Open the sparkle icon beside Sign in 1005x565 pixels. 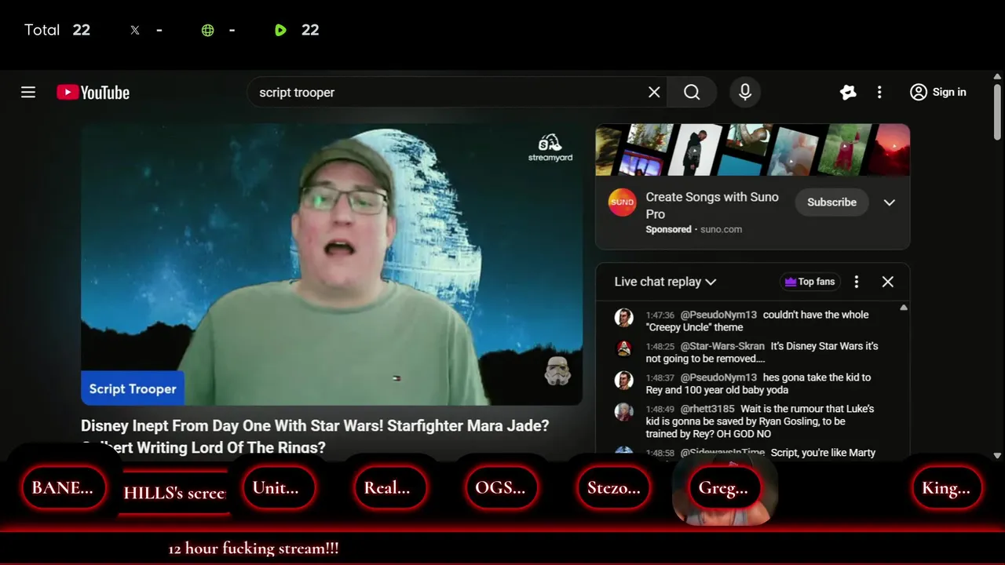click(848, 93)
